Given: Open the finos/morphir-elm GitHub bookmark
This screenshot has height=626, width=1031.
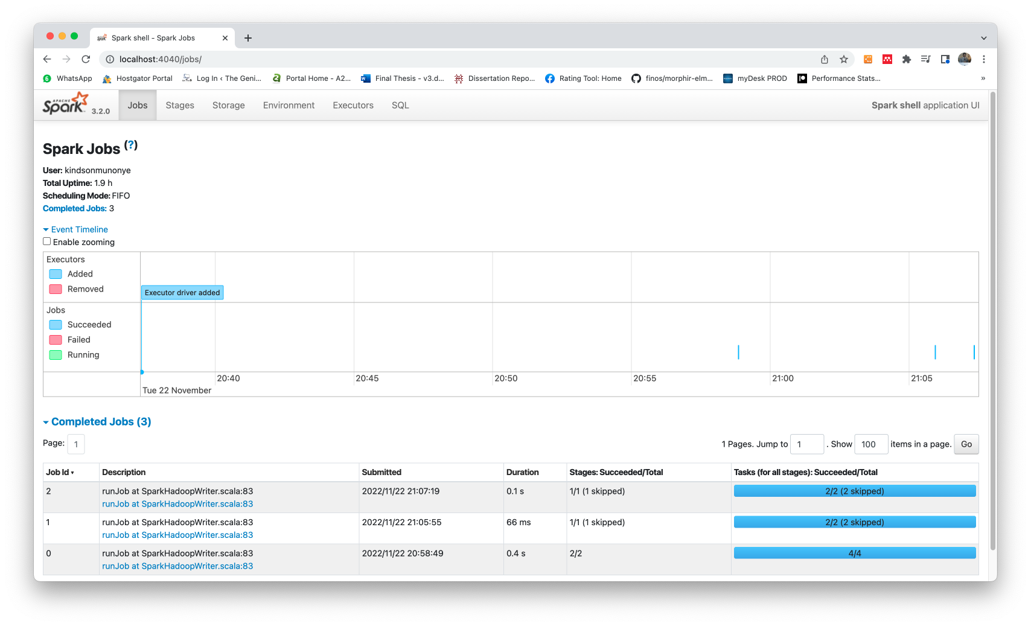Looking at the screenshot, I should pyautogui.click(x=672, y=78).
